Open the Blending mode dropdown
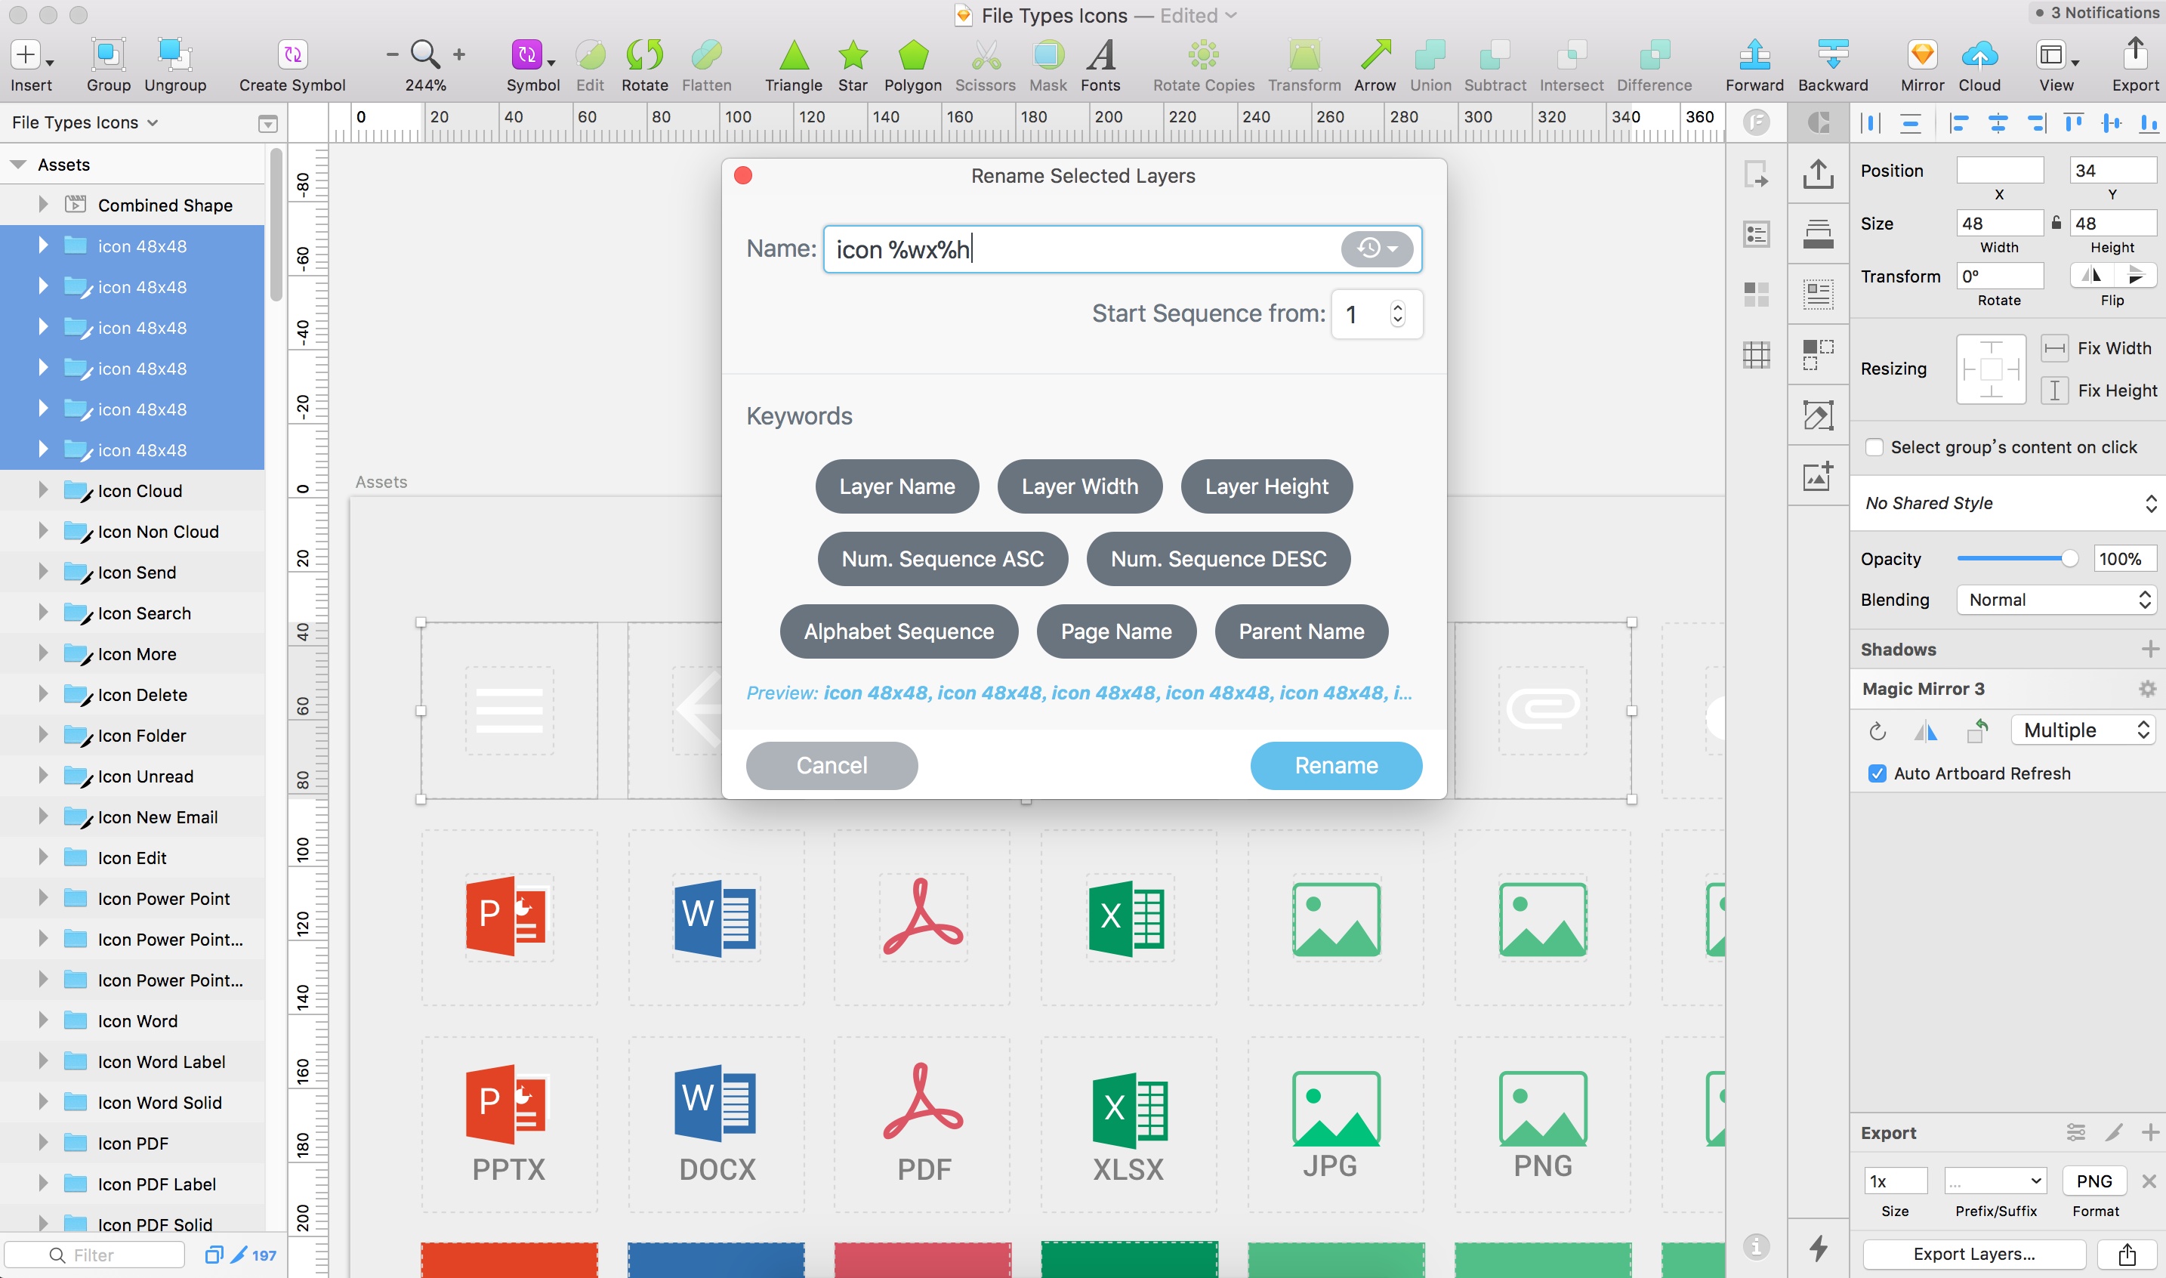The height and width of the screenshot is (1278, 2166). 2056,600
